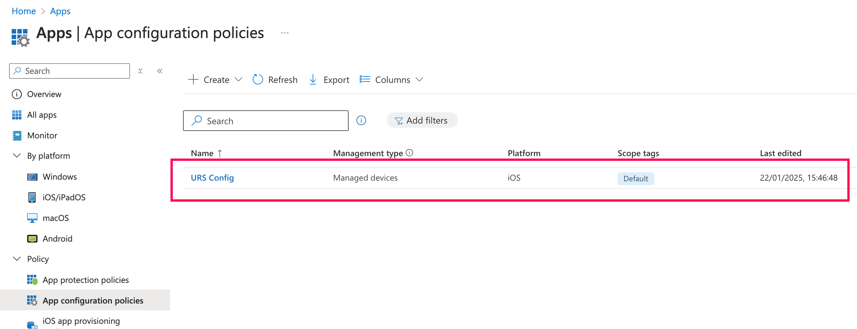
Task: Open iOS/iPadOS platform in the sidebar
Action: [64, 197]
